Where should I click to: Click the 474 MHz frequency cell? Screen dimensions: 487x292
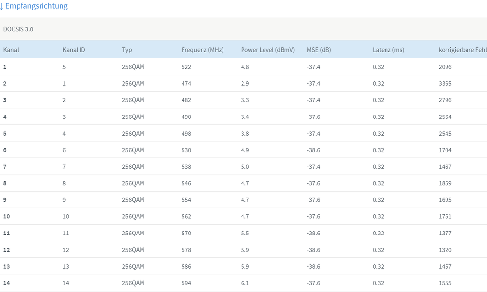pos(186,83)
